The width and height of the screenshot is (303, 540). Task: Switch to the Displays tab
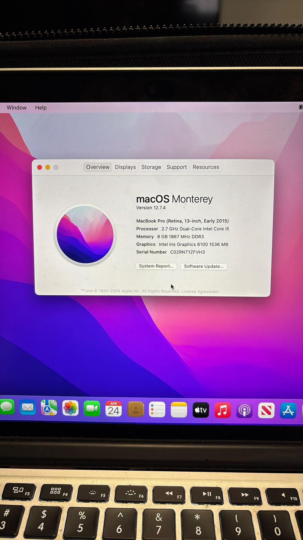(125, 167)
